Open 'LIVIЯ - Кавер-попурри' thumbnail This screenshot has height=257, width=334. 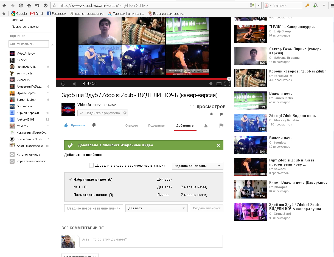(x=251, y=34)
